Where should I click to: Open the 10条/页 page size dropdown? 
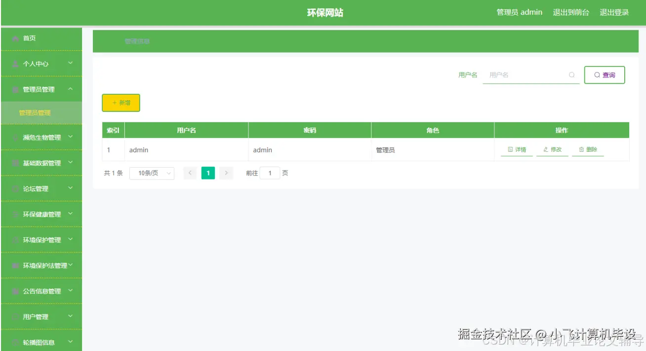point(152,173)
